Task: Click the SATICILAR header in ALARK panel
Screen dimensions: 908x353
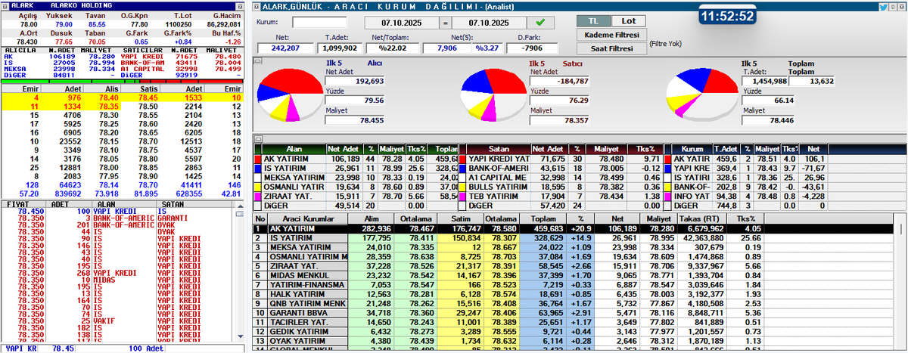Action: pos(141,50)
